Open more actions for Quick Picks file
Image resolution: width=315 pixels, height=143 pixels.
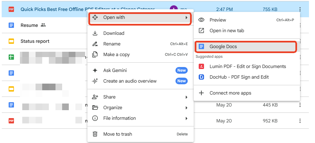(300, 9)
